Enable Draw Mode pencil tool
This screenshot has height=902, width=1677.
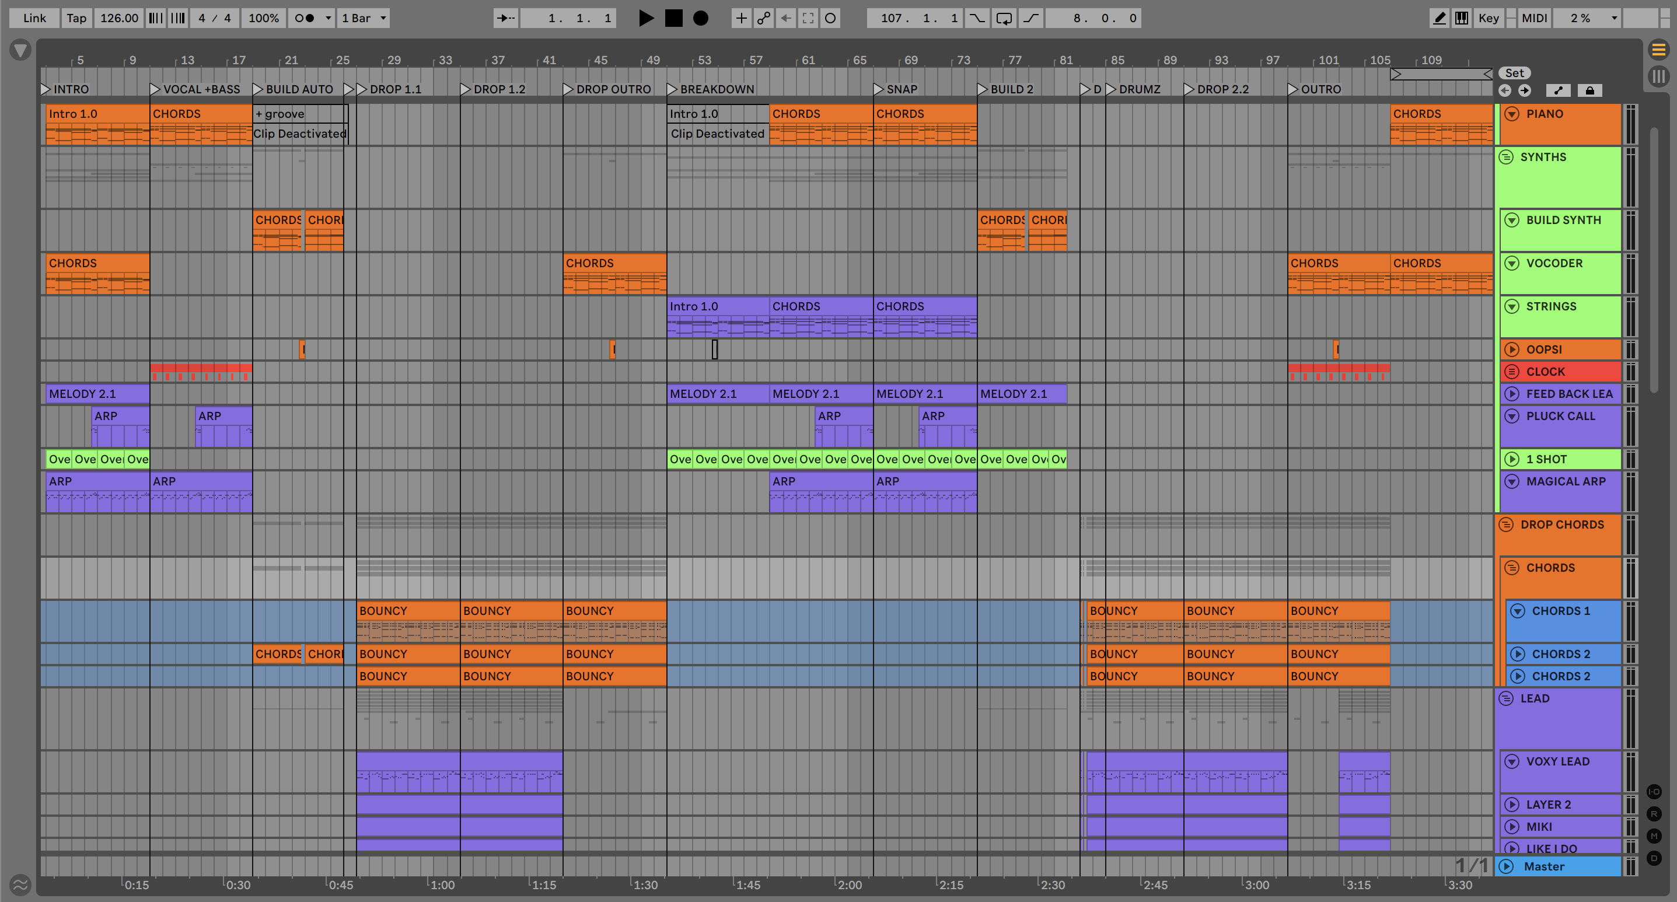click(x=1440, y=18)
